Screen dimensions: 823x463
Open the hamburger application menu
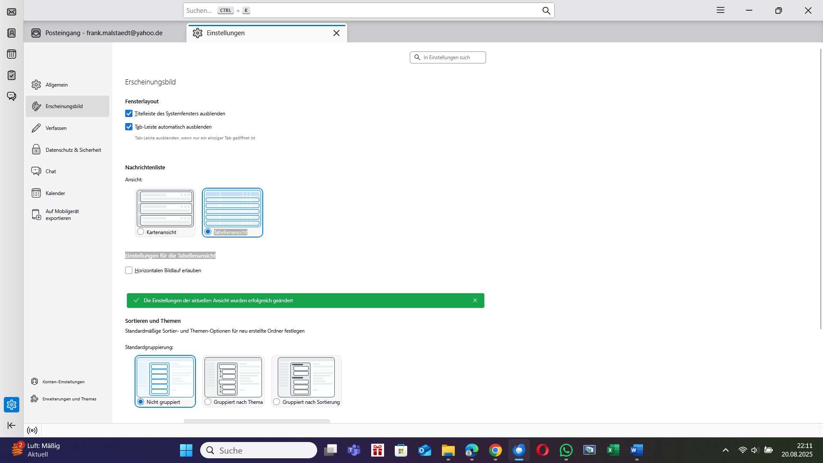coord(720,10)
